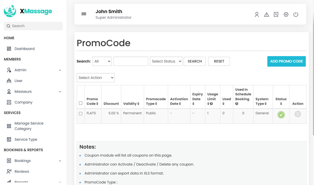Viewport: 314px width, 185px height.
Task: Click the ADD PROMO CODE button
Action: pos(286,61)
